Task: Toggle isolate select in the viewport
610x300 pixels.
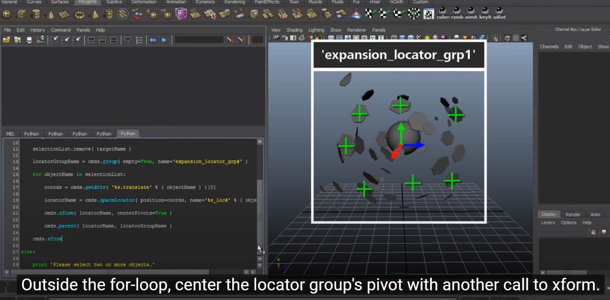Action: click(x=495, y=38)
